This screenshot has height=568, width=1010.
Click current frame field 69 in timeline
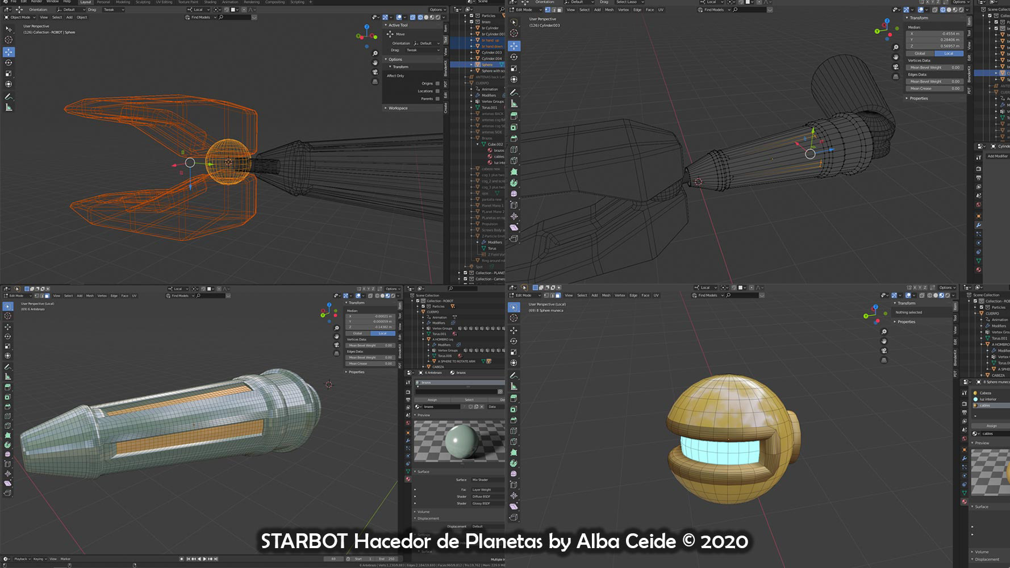pyautogui.click(x=333, y=559)
